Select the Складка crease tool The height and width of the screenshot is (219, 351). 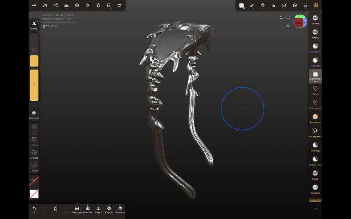[x=315, y=189]
